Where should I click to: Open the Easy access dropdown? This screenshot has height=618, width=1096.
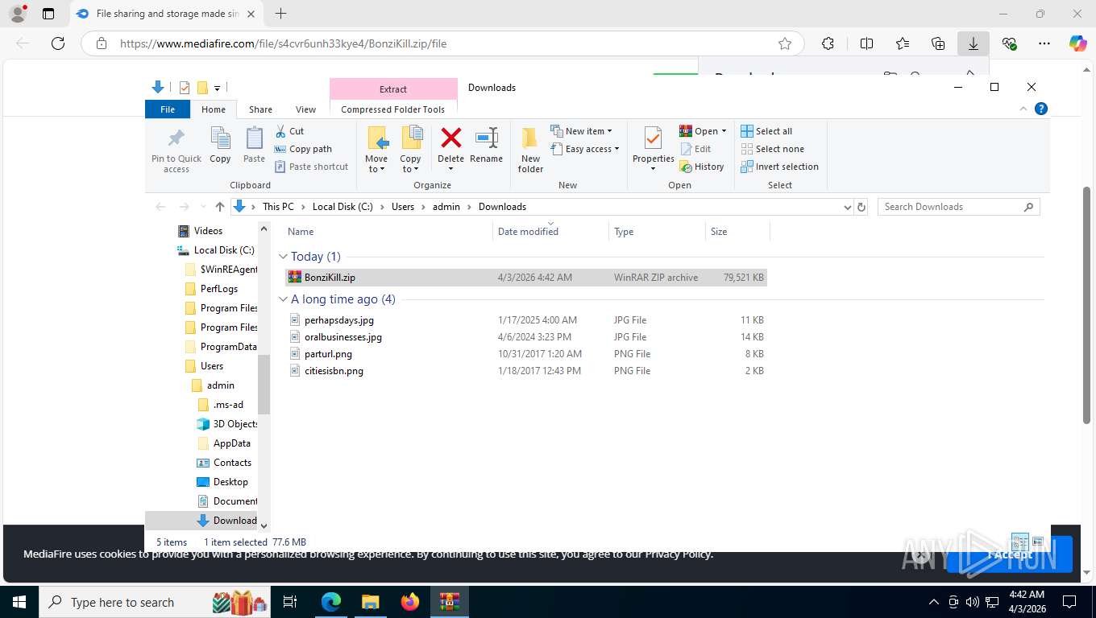[x=584, y=149]
